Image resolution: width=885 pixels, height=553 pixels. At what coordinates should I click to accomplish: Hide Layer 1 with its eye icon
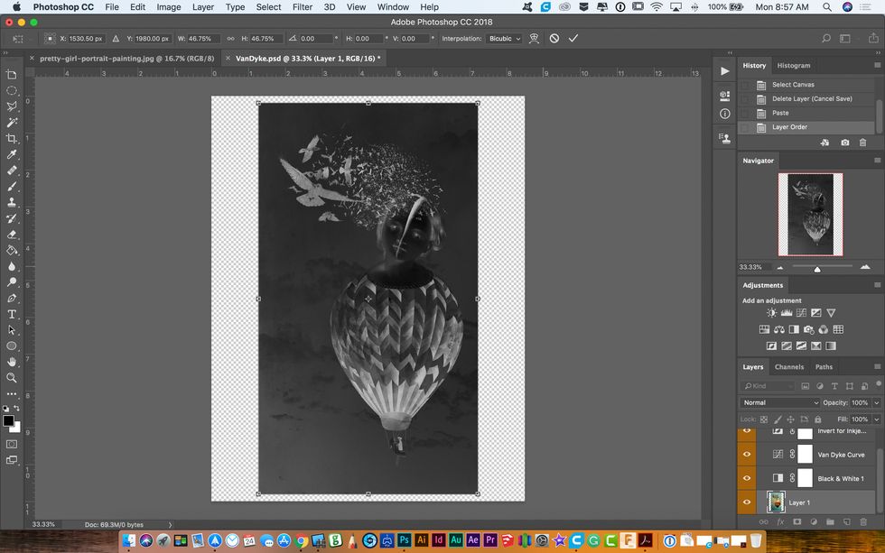click(x=747, y=502)
